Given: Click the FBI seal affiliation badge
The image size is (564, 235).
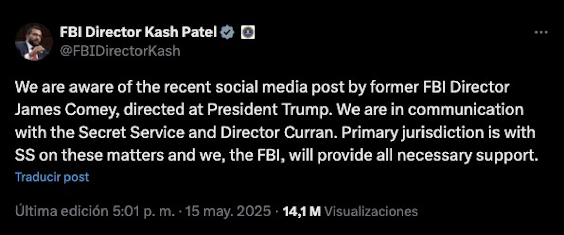Looking at the screenshot, I should (248, 33).
